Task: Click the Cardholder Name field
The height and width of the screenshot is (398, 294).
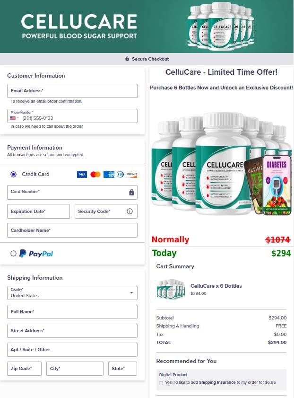Action: click(72, 230)
